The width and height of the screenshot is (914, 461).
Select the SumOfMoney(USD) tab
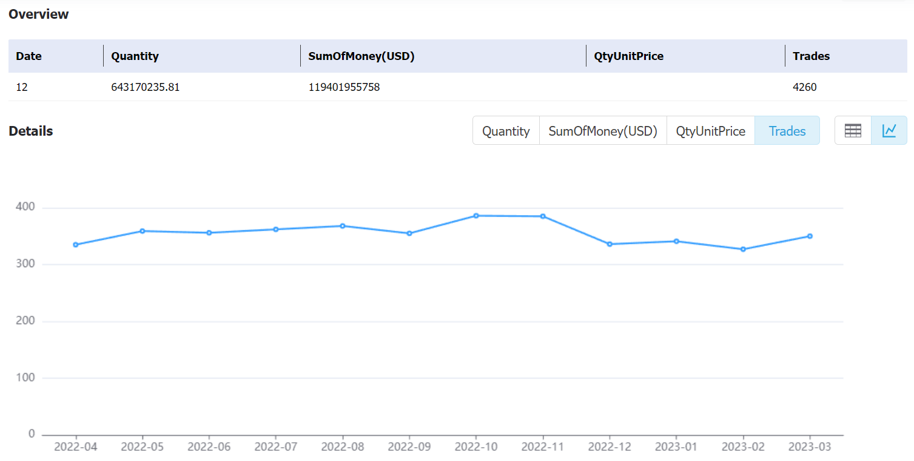[x=603, y=131]
